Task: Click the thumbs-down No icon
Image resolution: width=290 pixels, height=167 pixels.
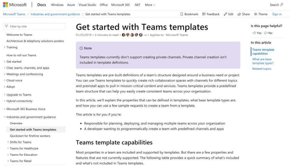Action: pyautogui.click(x=266, y=33)
